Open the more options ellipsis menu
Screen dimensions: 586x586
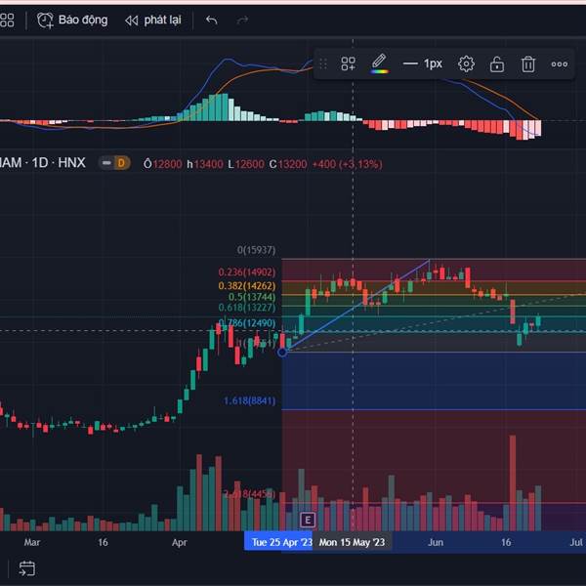pyautogui.click(x=559, y=64)
